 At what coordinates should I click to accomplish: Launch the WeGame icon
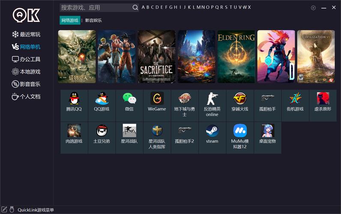coord(157,98)
